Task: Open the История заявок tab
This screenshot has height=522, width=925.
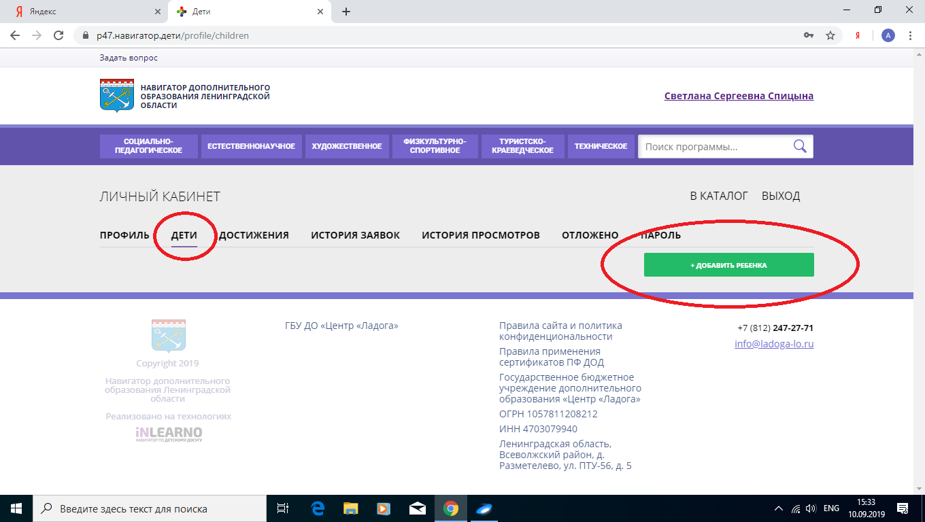Action: 355,235
